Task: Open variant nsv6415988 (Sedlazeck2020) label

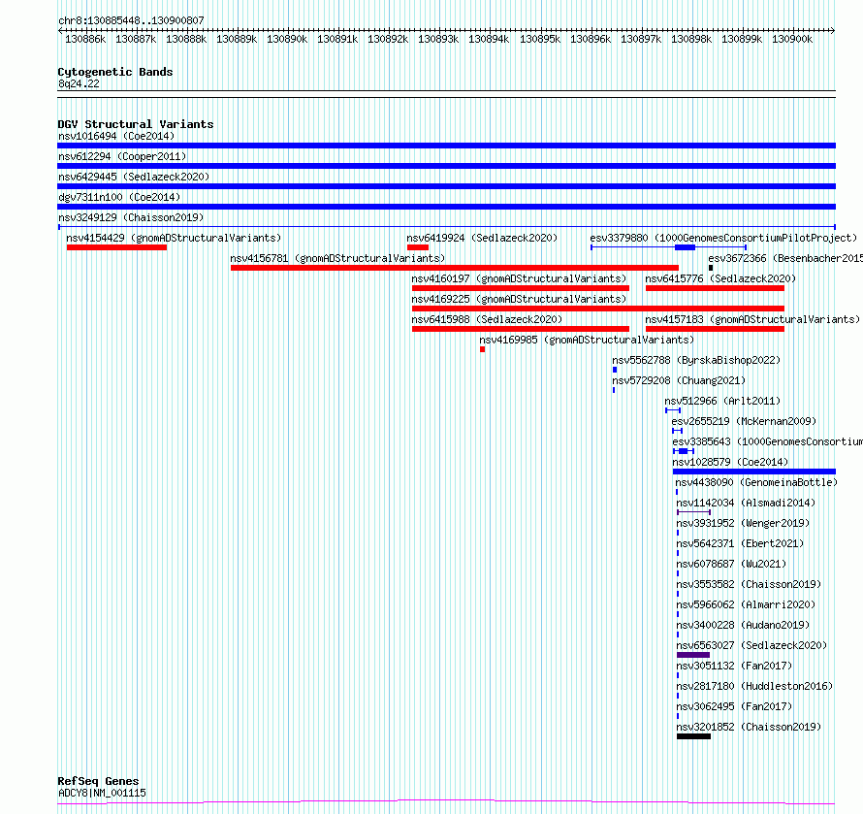Action: click(x=487, y=319)
